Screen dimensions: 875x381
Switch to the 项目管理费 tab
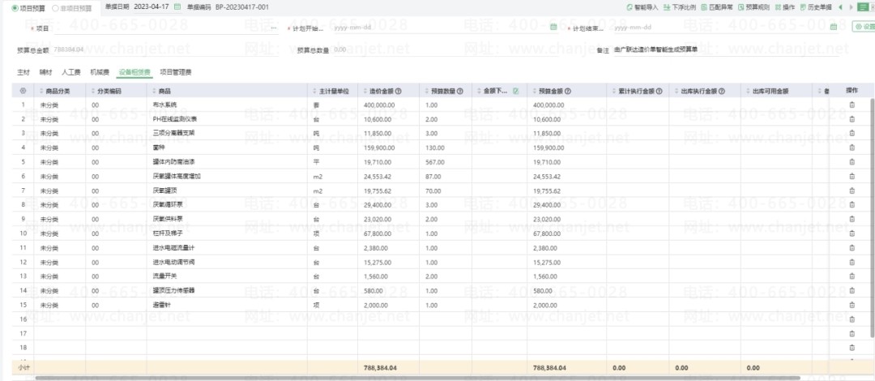(x=176, y=72)
